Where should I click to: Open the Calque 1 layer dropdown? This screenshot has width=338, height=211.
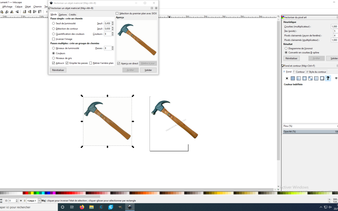(x=39, y=200)
